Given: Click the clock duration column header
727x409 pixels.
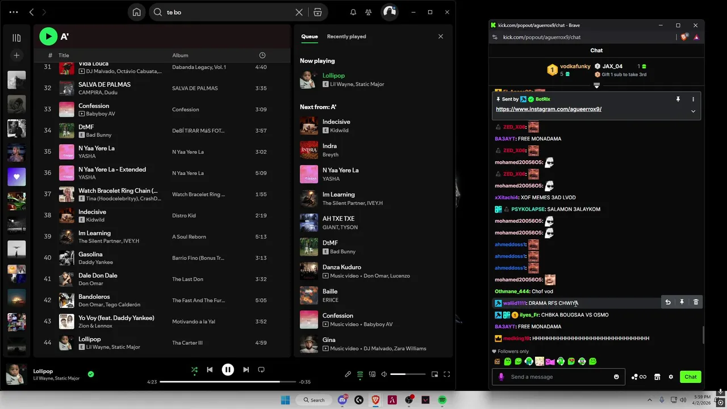Looking at the screenshot, I should pyautogui.click(x=262, y=55).
